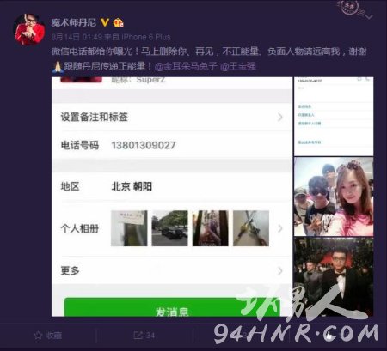Screen dimensions: 387x351
Task: Open the post options chevron at top right
Action: 369,16
